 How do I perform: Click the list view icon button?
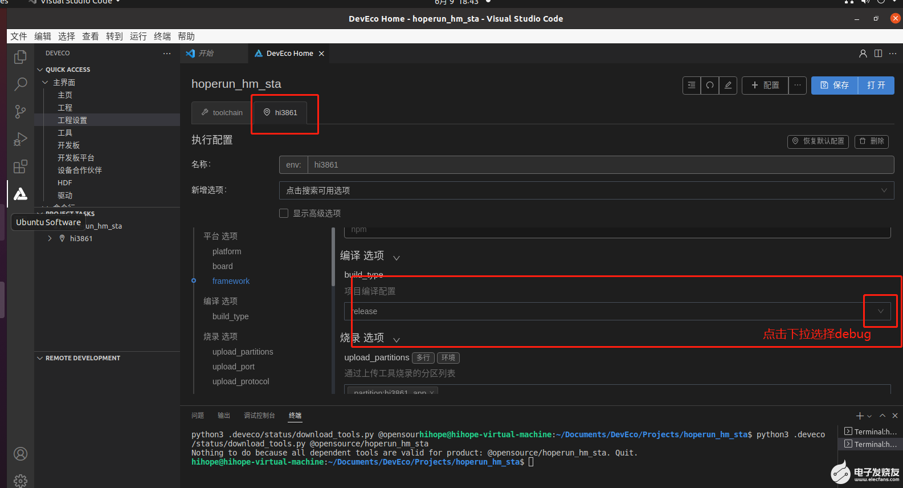[692, 85]
